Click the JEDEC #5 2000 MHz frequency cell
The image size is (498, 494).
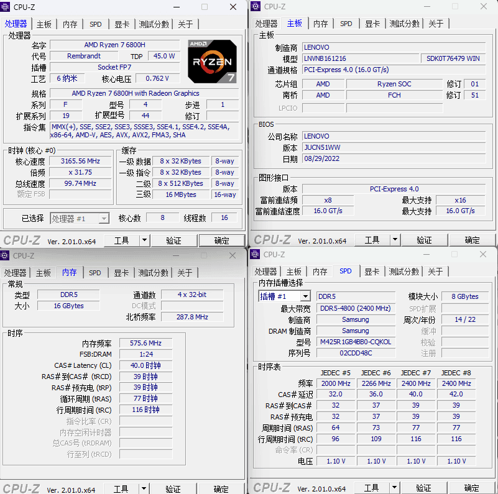click(336, 383)
